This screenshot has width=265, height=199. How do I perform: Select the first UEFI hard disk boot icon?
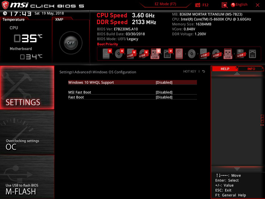(107, 54)
